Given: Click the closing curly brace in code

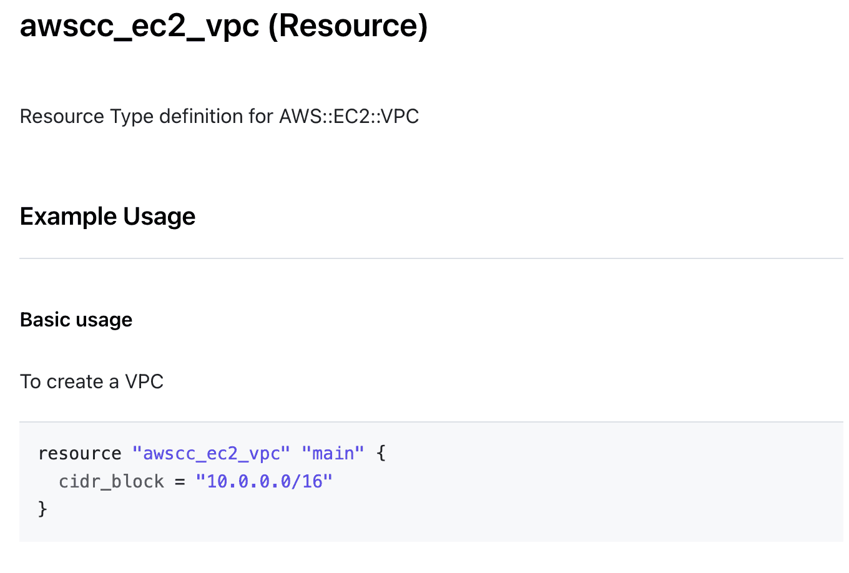Looking at the screenshot, I should point(42,509).
